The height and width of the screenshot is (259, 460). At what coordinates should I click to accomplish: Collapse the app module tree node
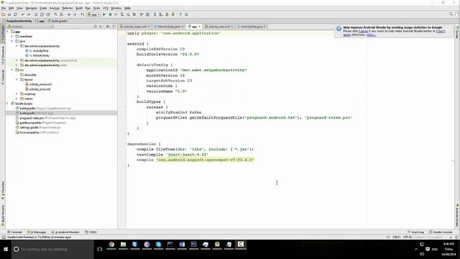tap(8, 32)
